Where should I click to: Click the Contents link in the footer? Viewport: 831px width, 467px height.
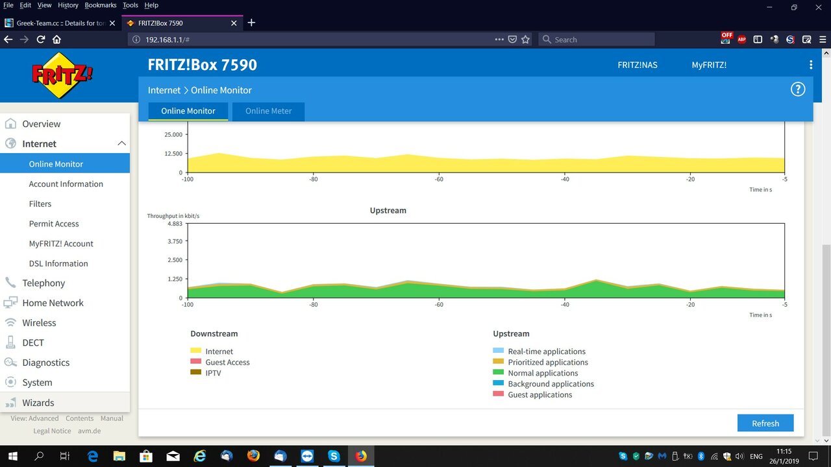[79, 418]
